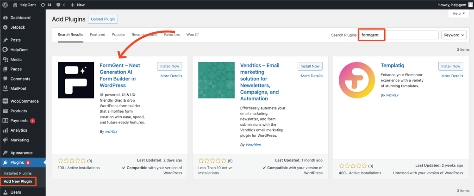
Task: Click the Upload Plugin button
Action: coord(103,19)
